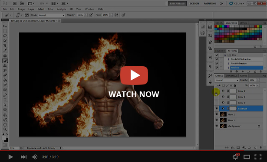Skip to next video in the player
Viewport: 267px width, 162px height.
23,157
